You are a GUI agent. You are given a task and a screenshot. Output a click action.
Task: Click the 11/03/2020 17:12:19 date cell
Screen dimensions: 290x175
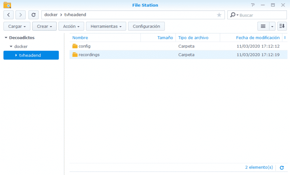click(258, 55)
